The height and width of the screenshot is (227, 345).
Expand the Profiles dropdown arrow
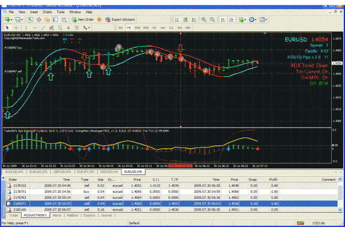click(x=22, y=20)
